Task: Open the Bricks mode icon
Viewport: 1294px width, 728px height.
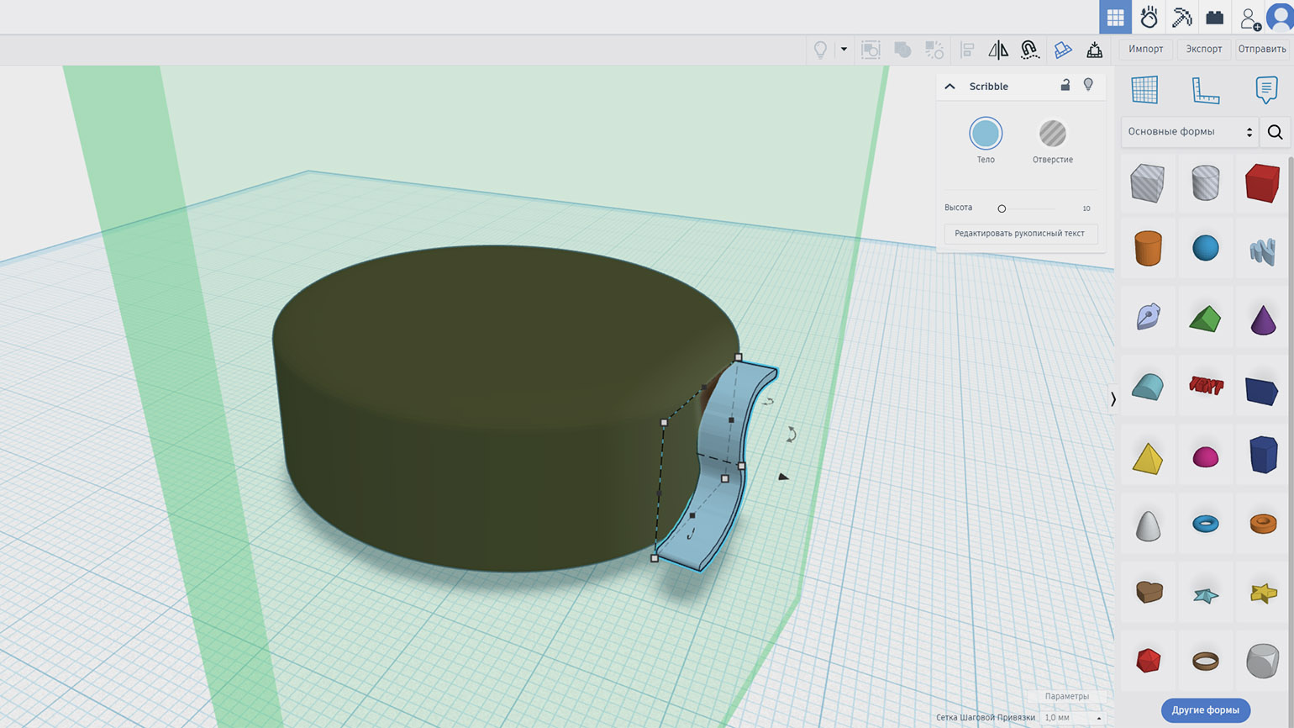Action: 1214,17
